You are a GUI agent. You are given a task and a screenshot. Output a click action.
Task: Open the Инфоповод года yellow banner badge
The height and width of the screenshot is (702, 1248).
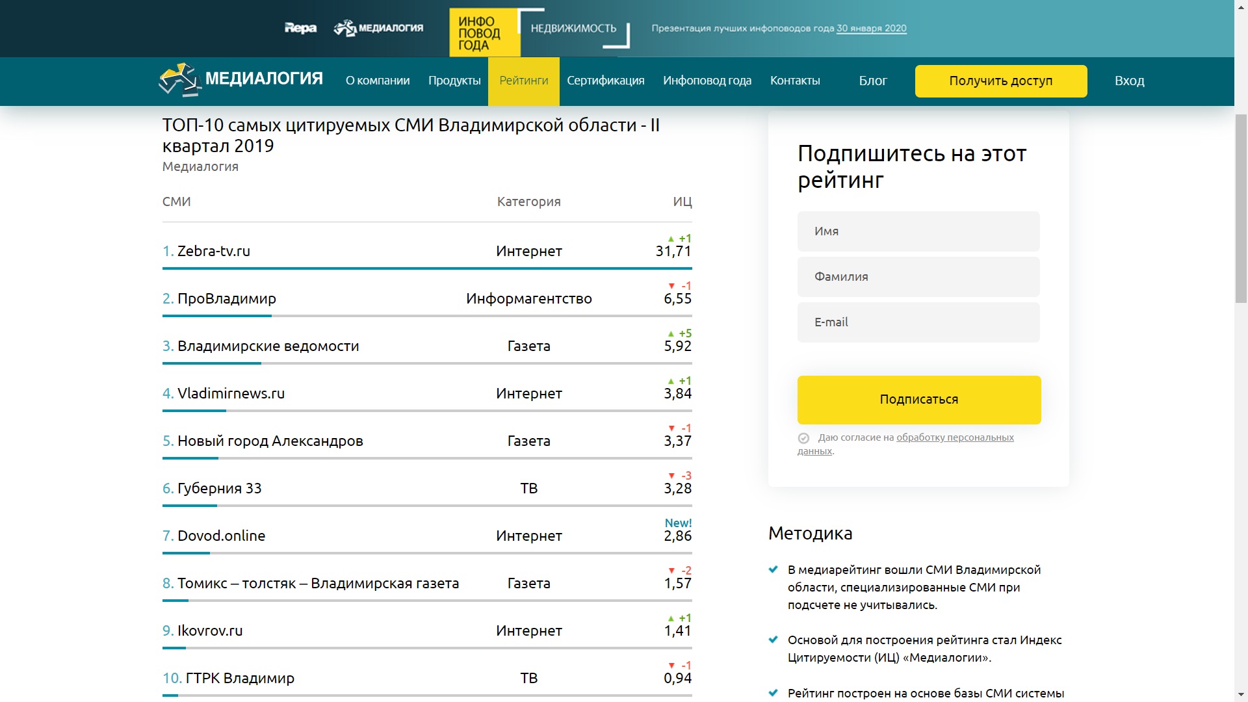(x=484, y=32)
